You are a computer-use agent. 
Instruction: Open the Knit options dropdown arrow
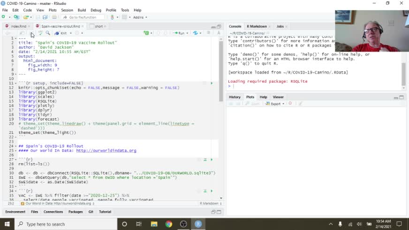(71, 33)
